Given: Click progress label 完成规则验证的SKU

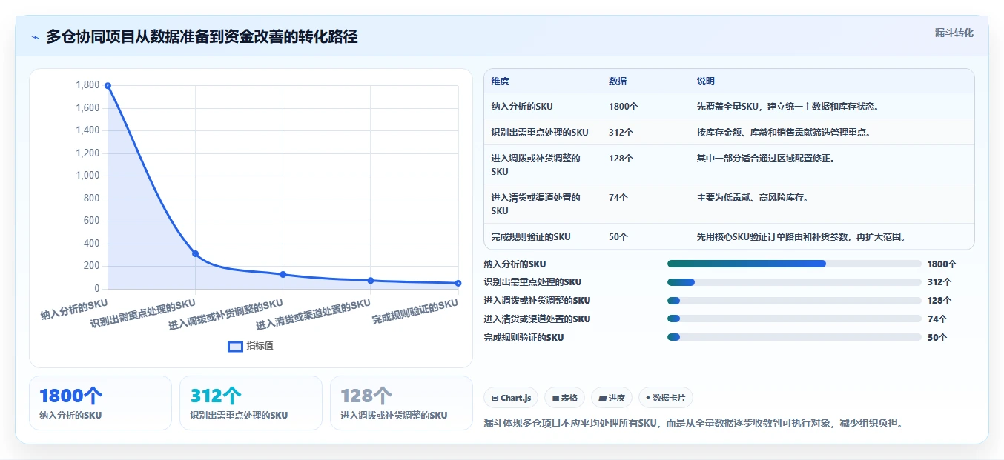Looking at the screenshot, I should 524,338.
